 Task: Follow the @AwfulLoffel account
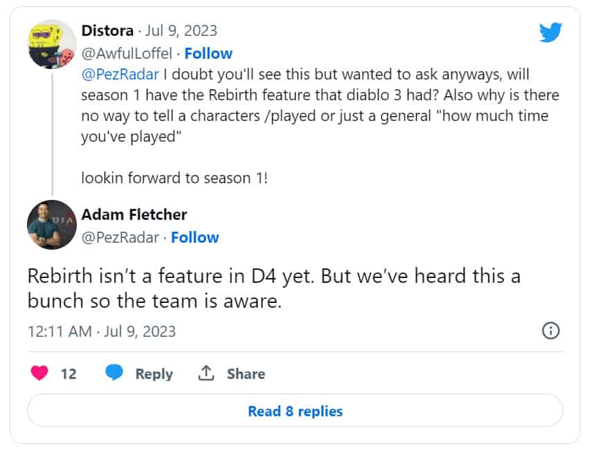point(208,53)
